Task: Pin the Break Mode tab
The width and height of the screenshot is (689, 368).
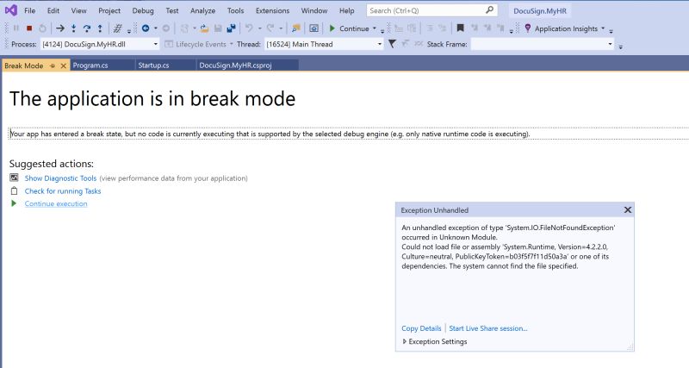Action: click(53, 65)
